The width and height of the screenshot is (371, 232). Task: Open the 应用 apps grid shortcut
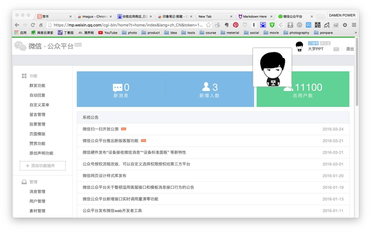click(20, 33)
